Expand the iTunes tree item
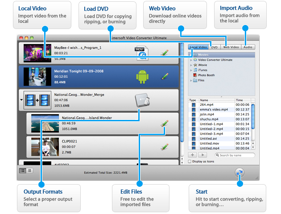 191,70
